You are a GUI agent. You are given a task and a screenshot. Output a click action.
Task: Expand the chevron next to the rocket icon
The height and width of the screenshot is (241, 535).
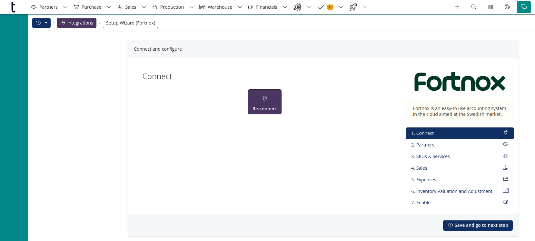[365, 7]
